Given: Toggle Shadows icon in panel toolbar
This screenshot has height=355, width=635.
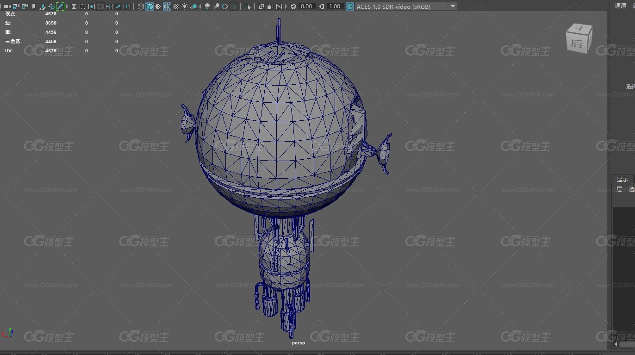Looking at the screenshot, I should click(x=194, y=6).
